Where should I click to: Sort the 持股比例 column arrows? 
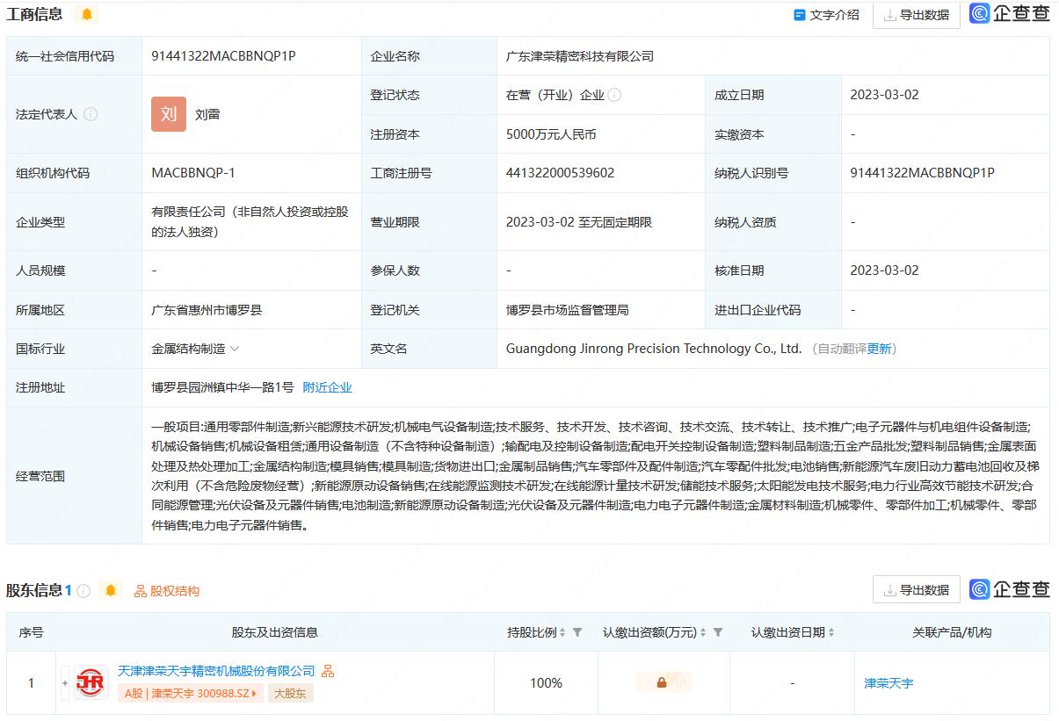(x=562, y=632)
